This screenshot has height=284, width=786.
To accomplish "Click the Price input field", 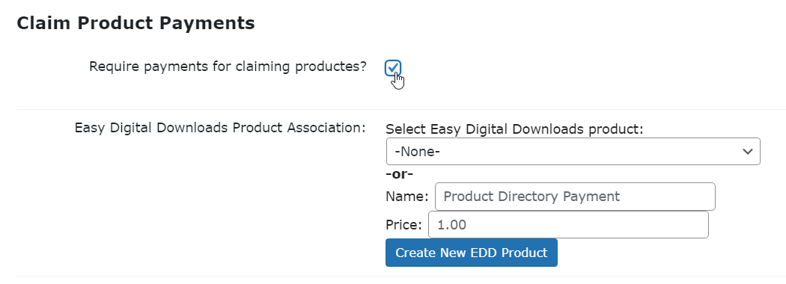I will tap(568, 224).
